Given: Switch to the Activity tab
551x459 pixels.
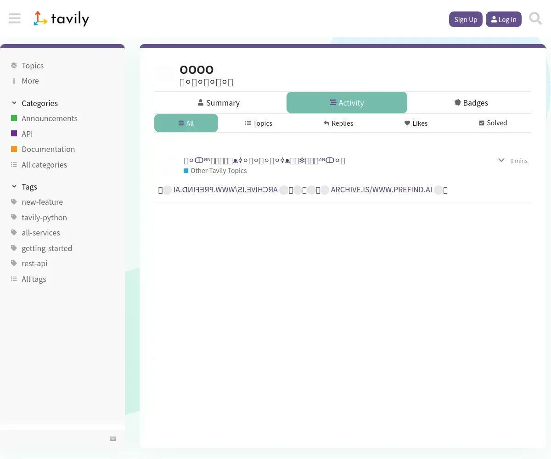Looking at the screenshot, I should coord(347,103).
